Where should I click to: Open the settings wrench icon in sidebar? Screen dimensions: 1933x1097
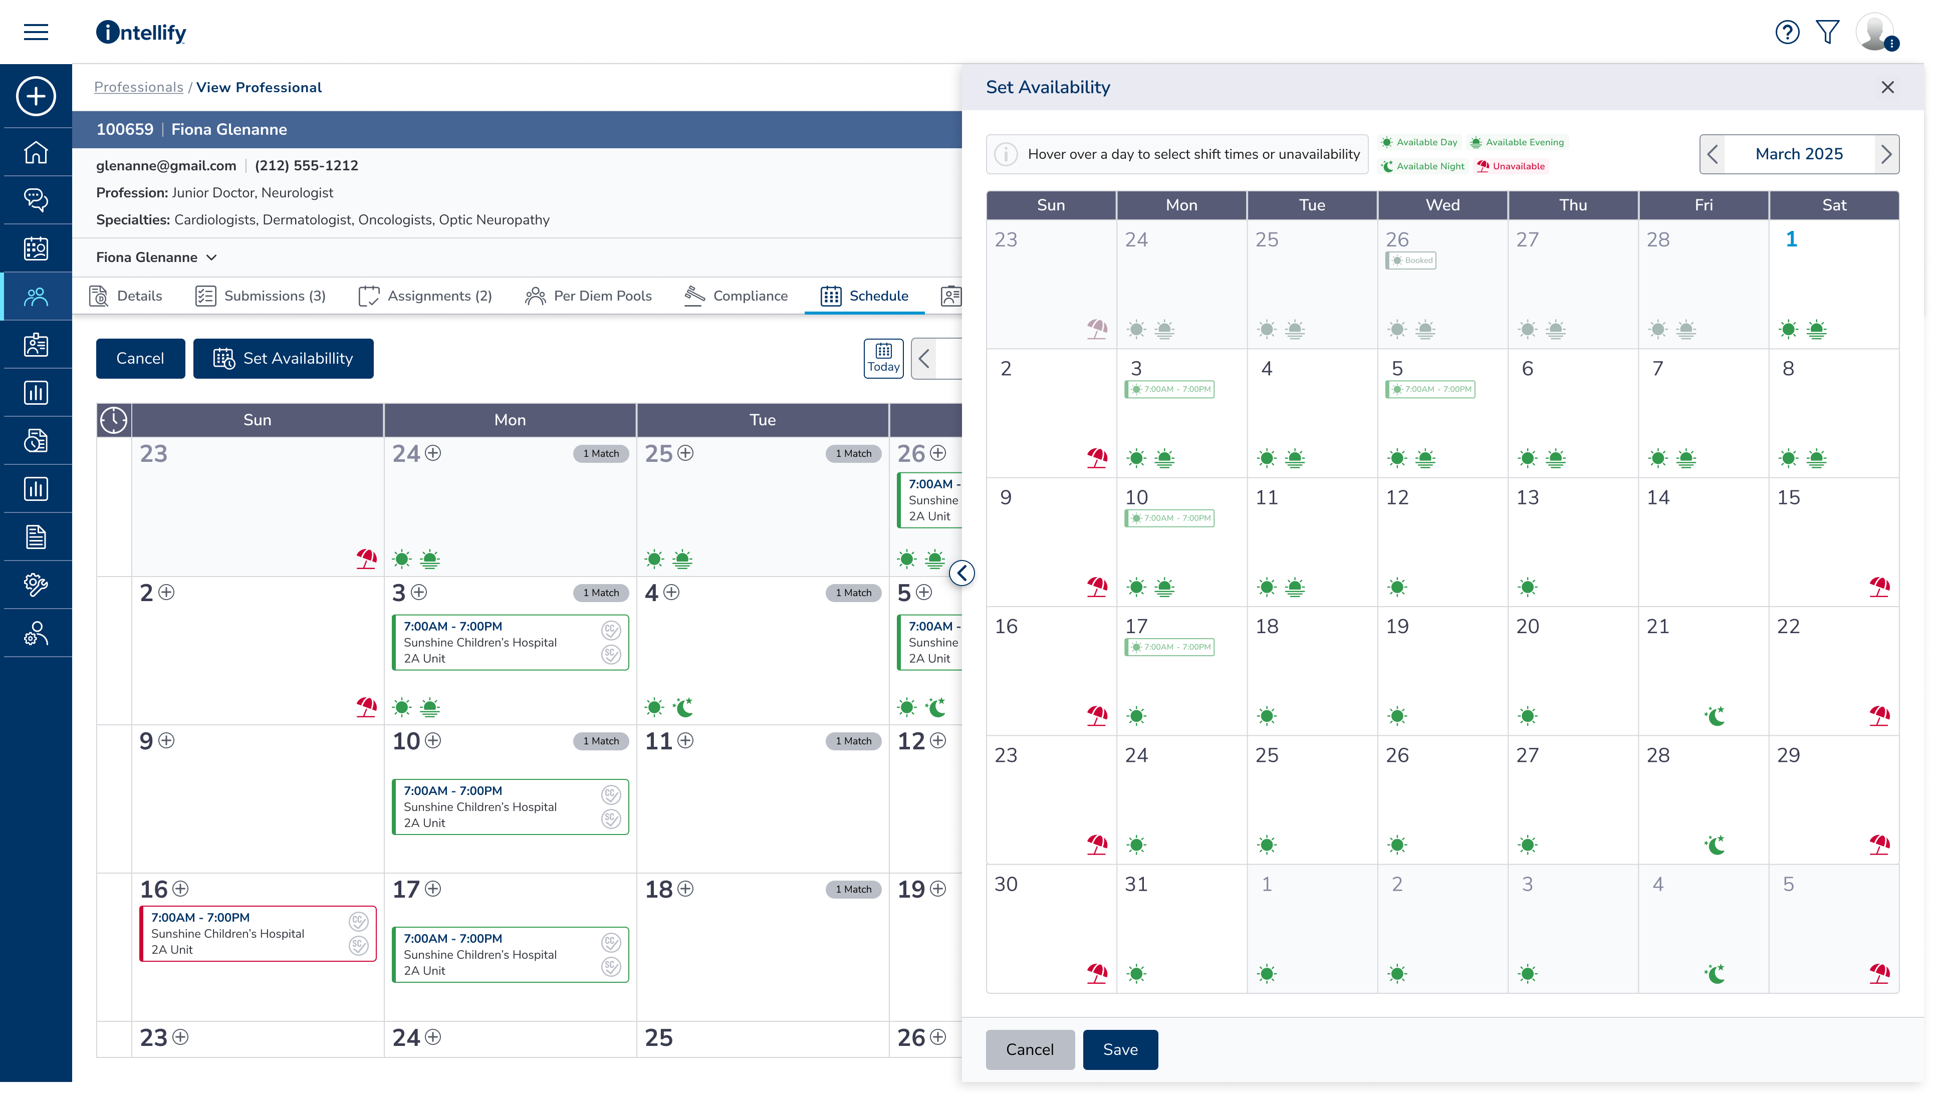pos(36,585)
